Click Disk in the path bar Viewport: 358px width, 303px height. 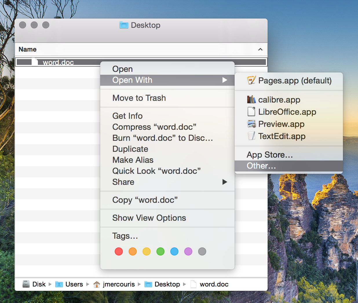(39, 284)
